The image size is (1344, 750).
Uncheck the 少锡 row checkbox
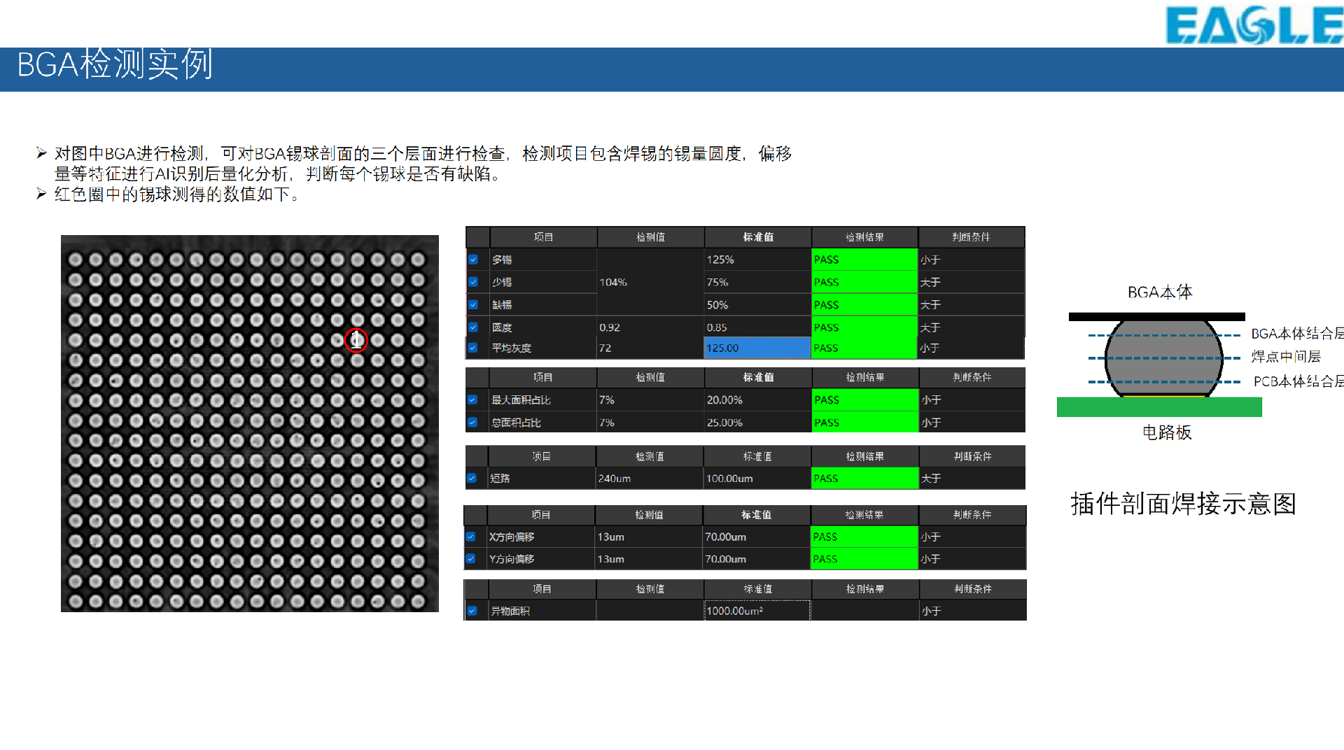pos(473,282)
